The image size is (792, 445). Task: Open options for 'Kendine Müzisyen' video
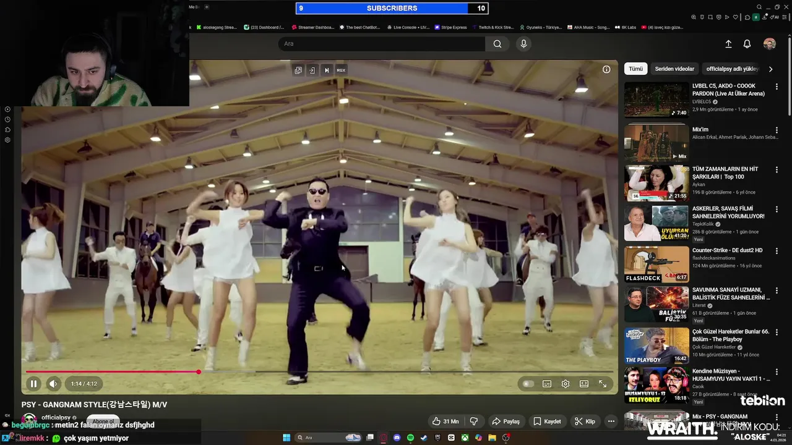pyautogui.click(x=777, y=372)
